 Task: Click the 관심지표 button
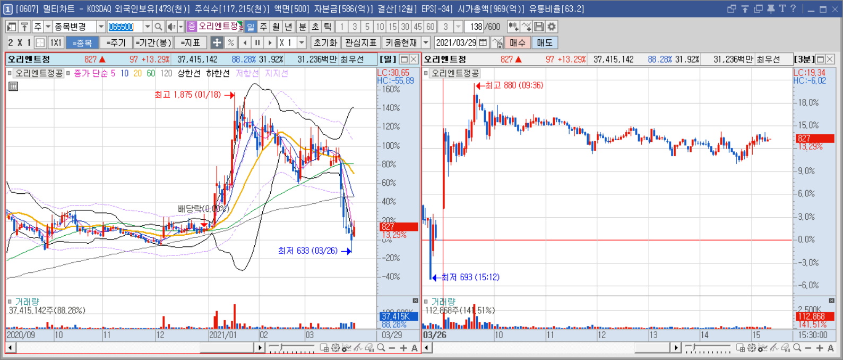pos(360,42)
